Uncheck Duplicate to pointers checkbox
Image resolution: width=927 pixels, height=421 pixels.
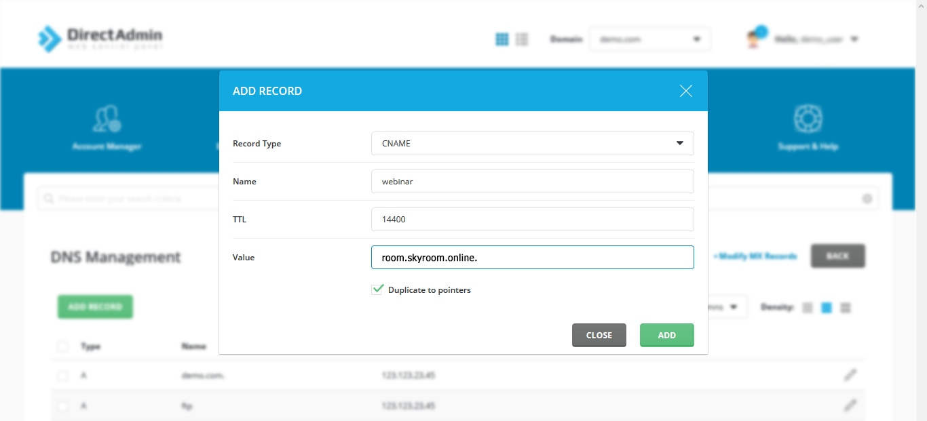pyautogui.click(x=378, y=289)
